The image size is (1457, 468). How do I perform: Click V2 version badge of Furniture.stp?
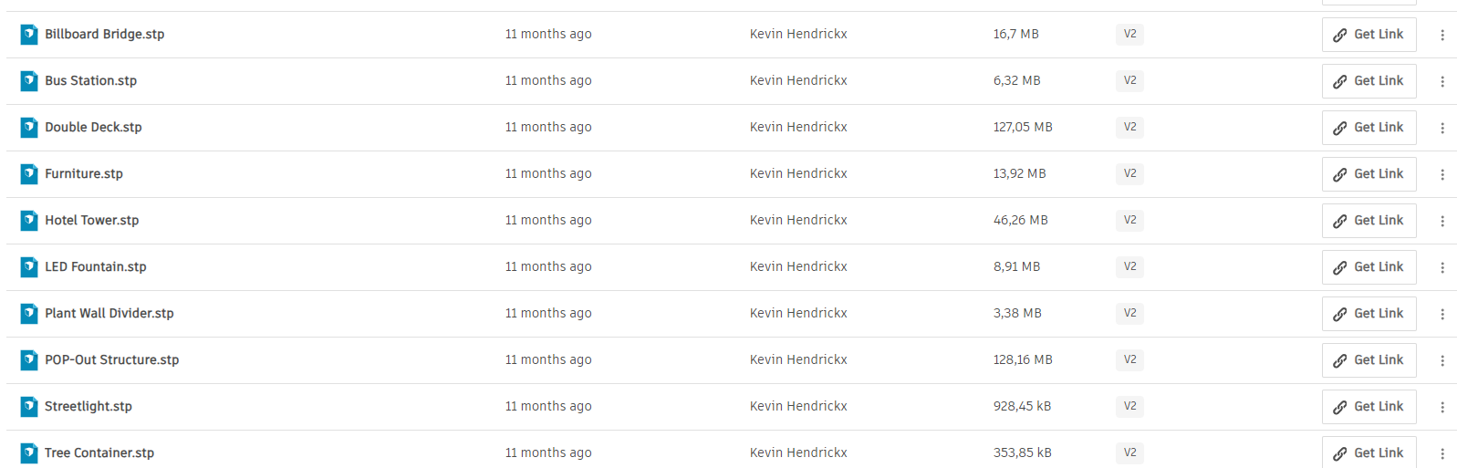pos(1129,174)
